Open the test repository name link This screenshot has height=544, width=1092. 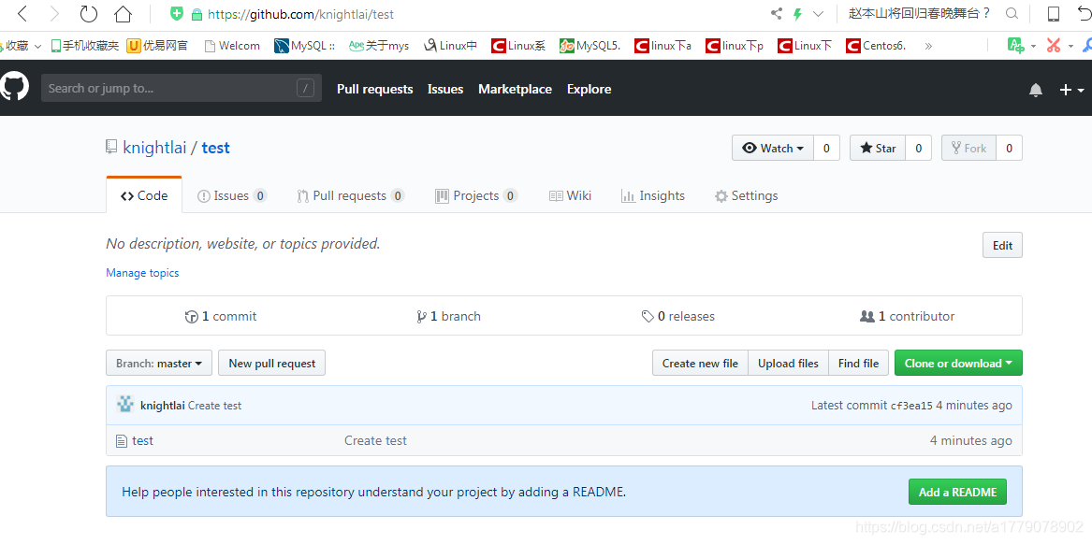point(216,148)
